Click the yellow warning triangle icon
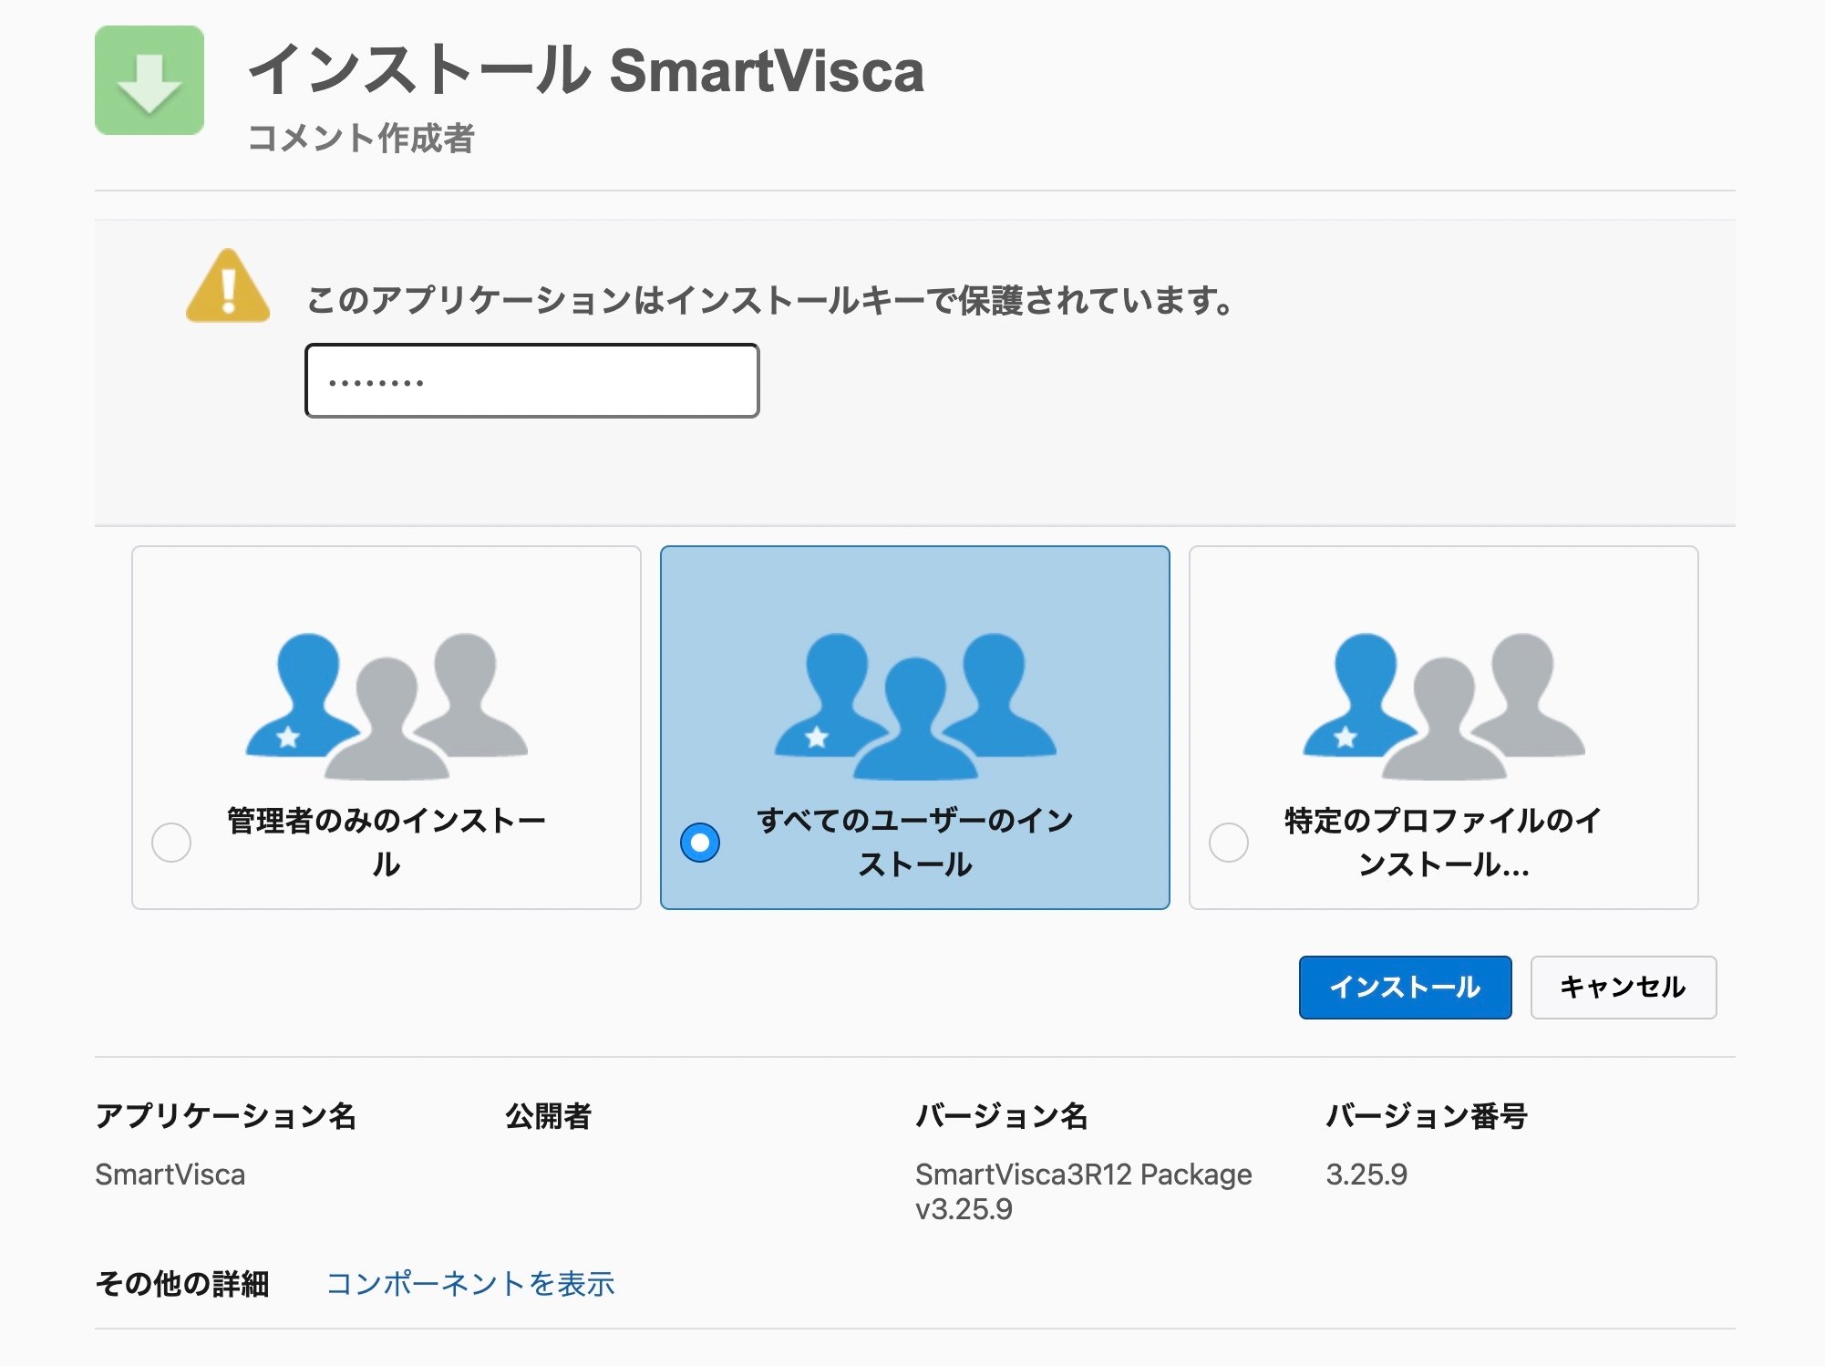1825x1366 pixels. 228,285
